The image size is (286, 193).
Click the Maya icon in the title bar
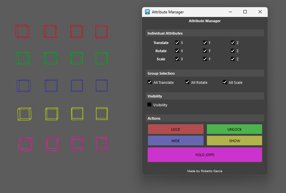pyautogui.click(x=147, y=12)
